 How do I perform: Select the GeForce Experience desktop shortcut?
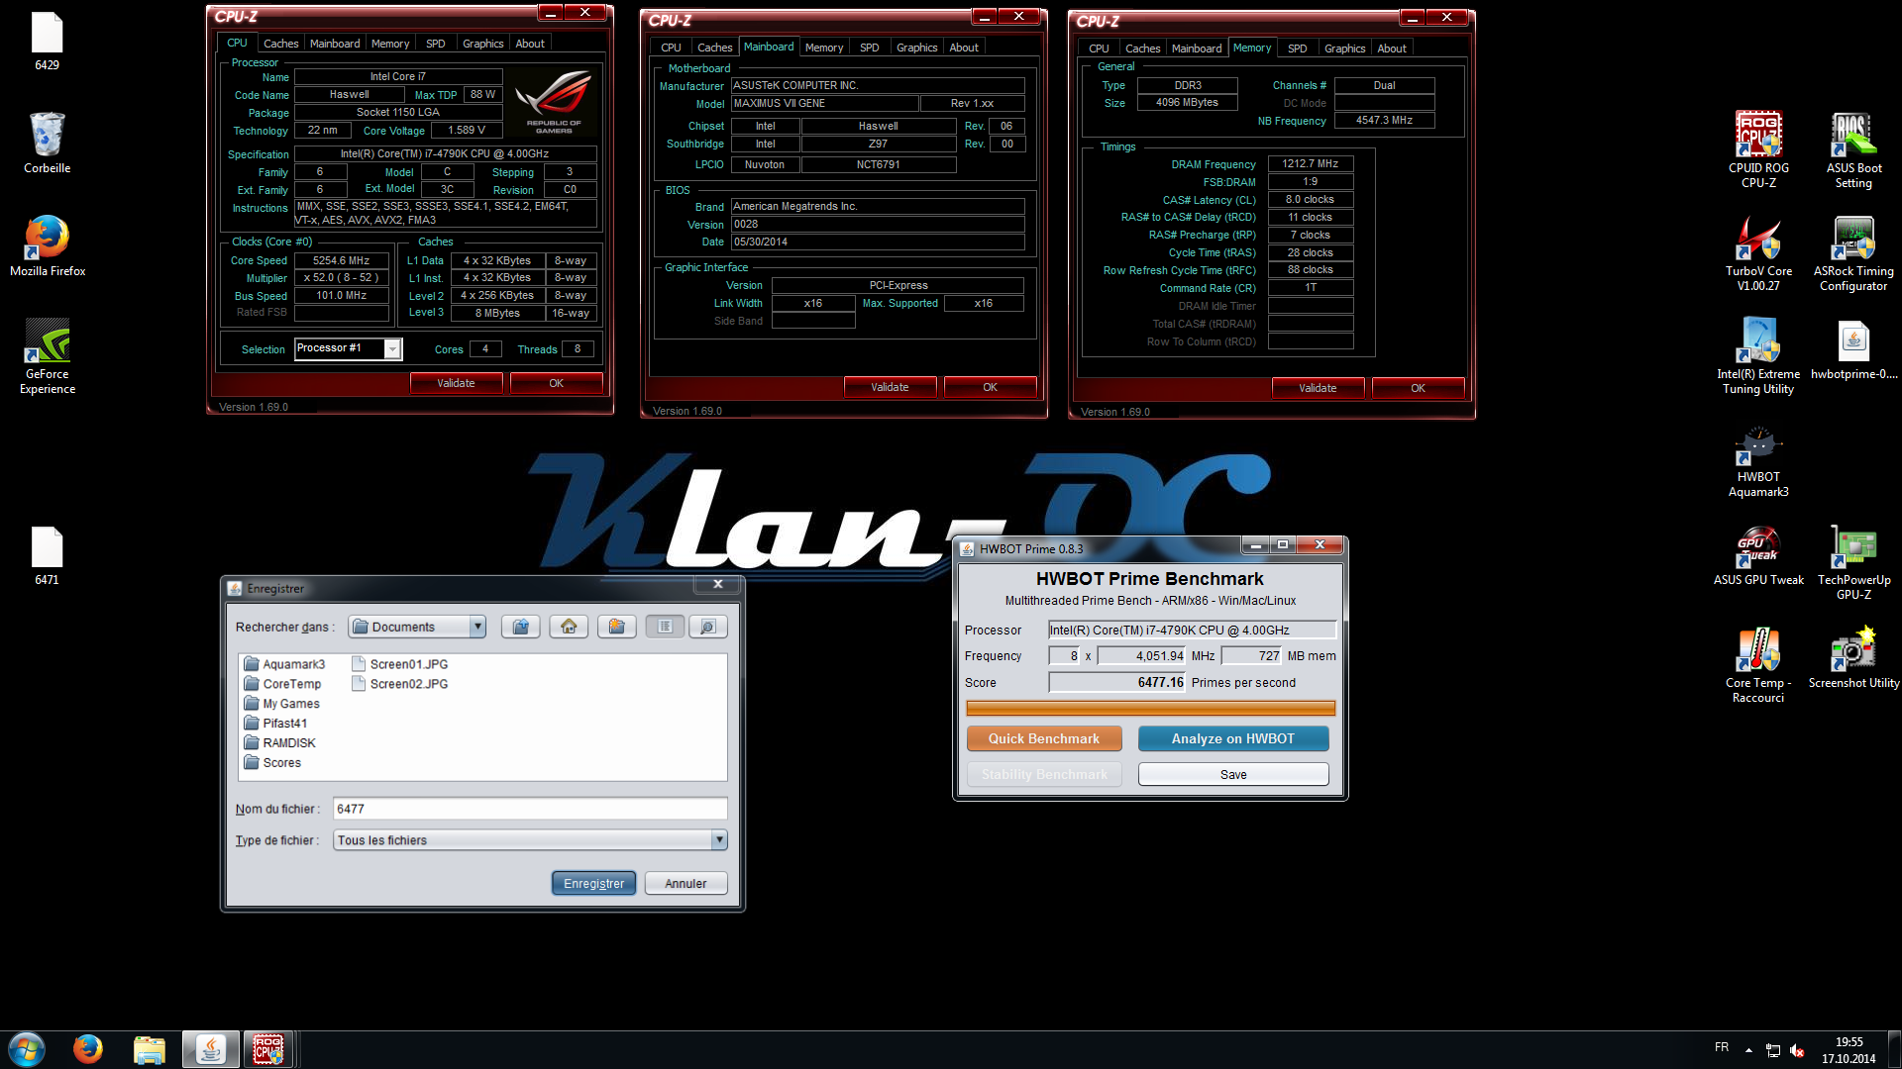tap(47, 355)
